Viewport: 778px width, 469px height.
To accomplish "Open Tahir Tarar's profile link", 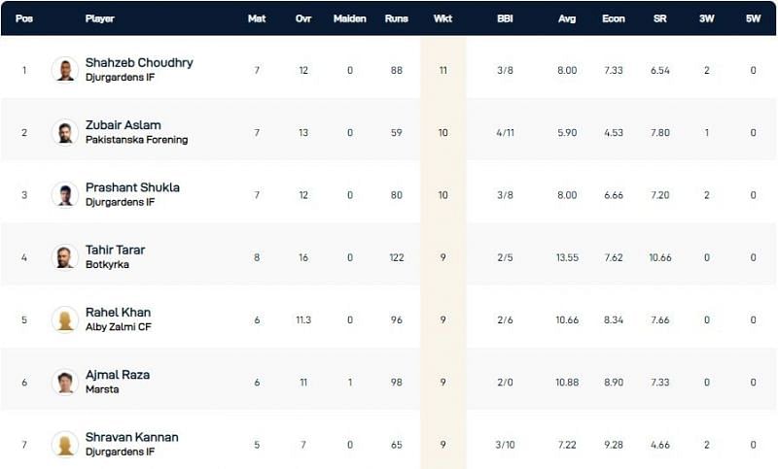I will click(115, 250).
